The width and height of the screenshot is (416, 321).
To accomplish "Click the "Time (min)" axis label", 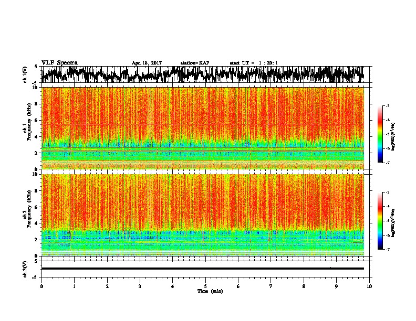I will (210, 291).
